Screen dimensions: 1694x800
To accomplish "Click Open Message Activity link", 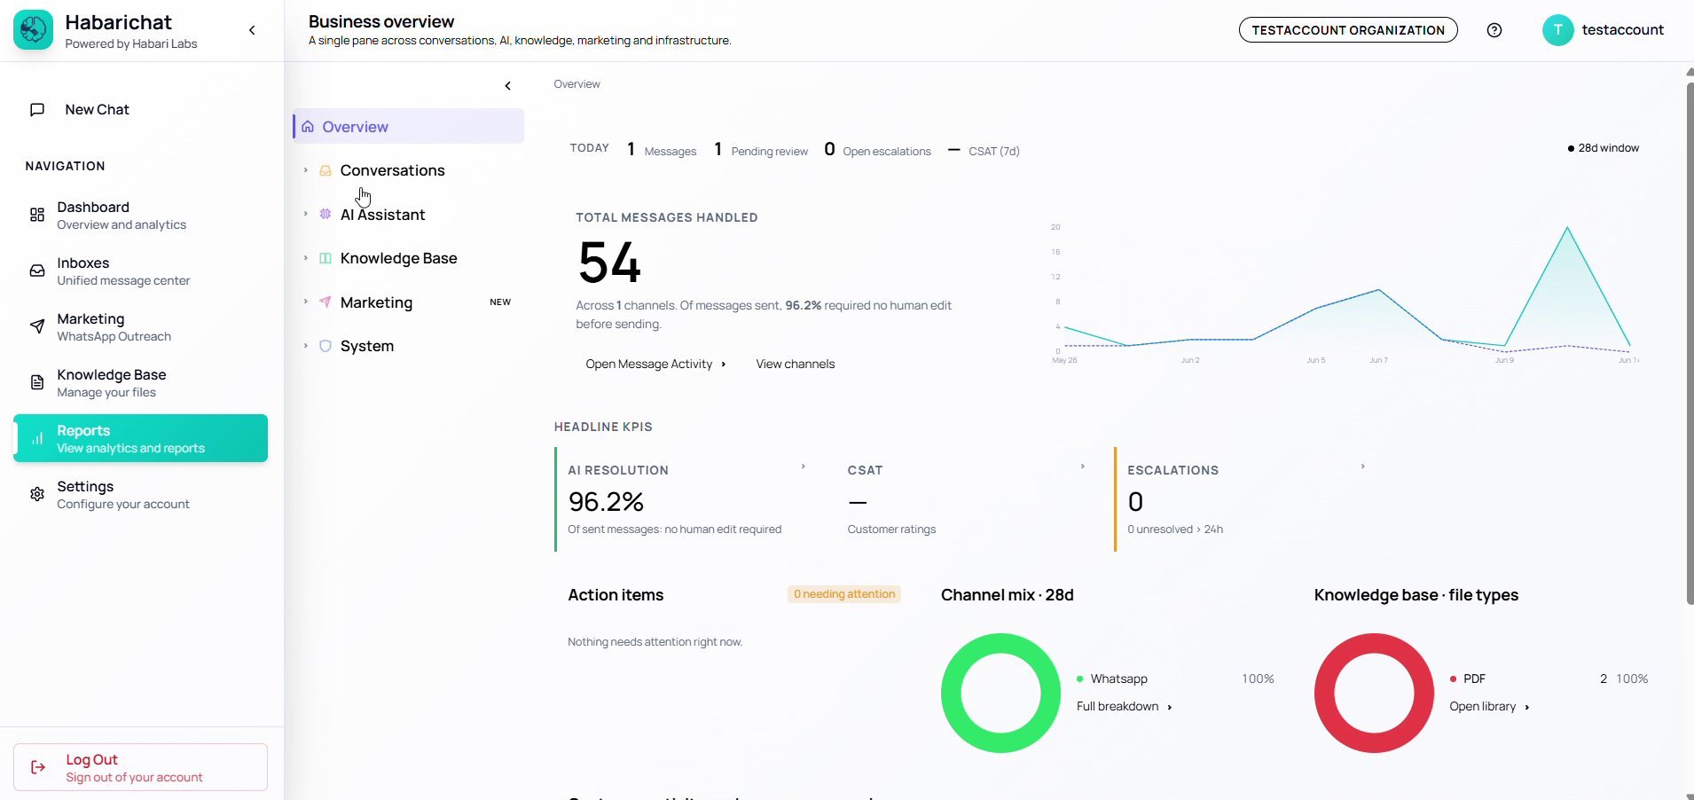I will click(x=655, y=364).
